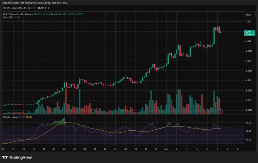258x163 pixels.
Task: Click date 25 on time axis
Action: click(x=95, y=149)
